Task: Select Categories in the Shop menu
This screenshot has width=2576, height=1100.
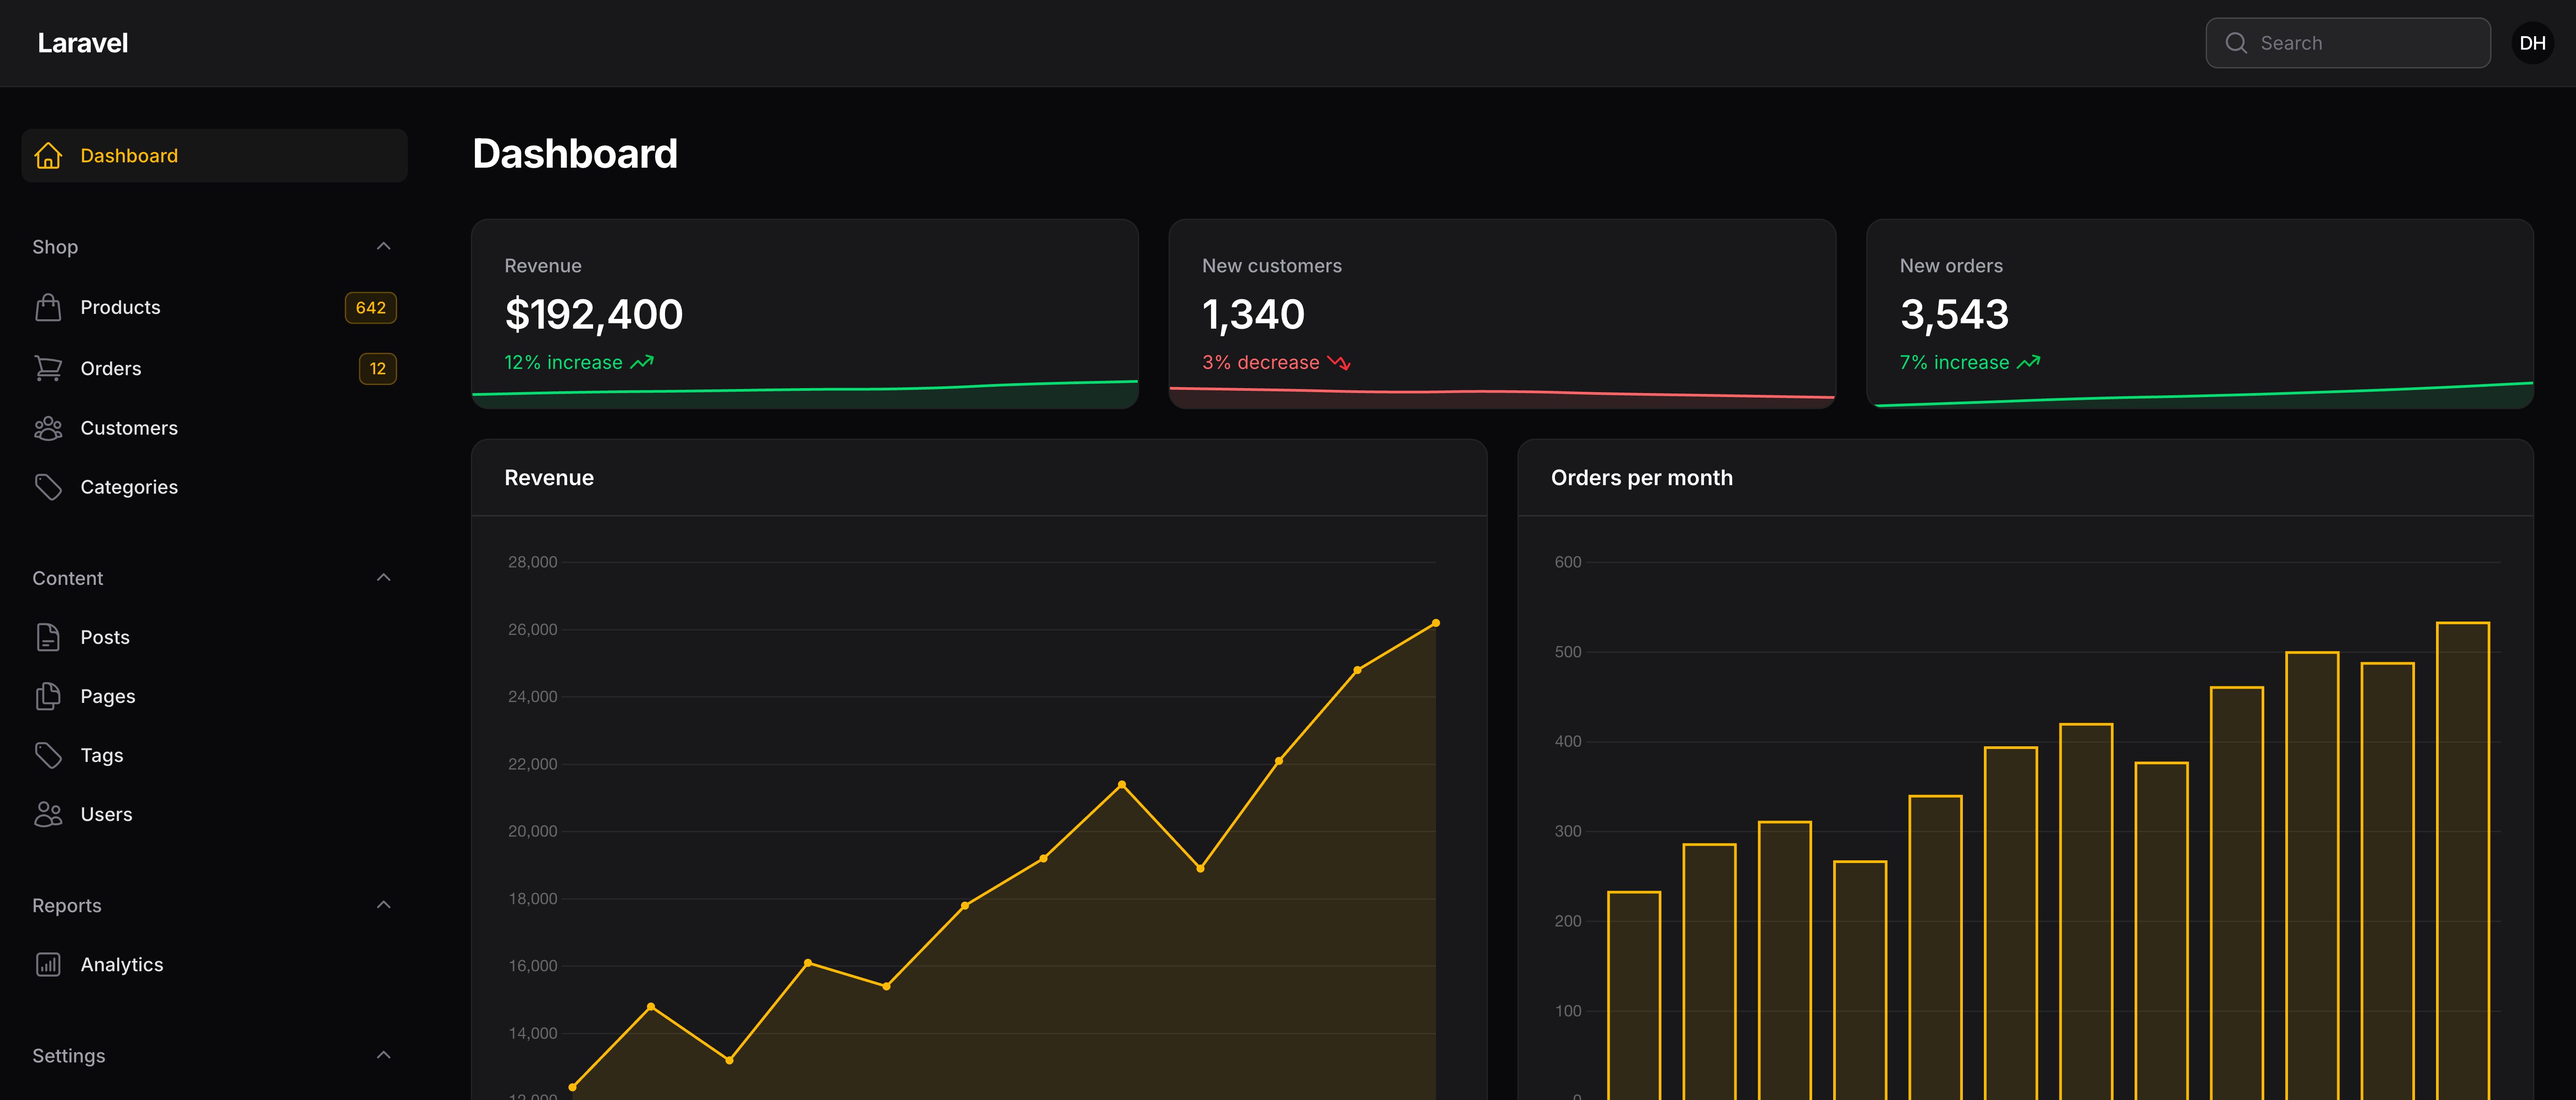Action: (214, 487)
